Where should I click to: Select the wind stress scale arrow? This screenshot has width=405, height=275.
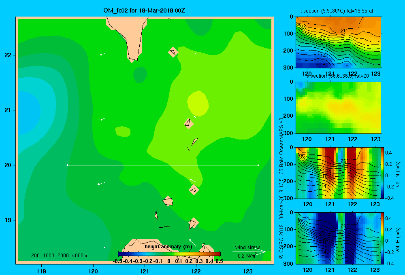[249, 252]
